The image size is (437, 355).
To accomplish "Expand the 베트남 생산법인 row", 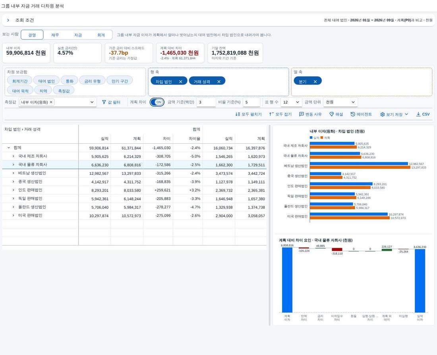I will pos(13,173).
